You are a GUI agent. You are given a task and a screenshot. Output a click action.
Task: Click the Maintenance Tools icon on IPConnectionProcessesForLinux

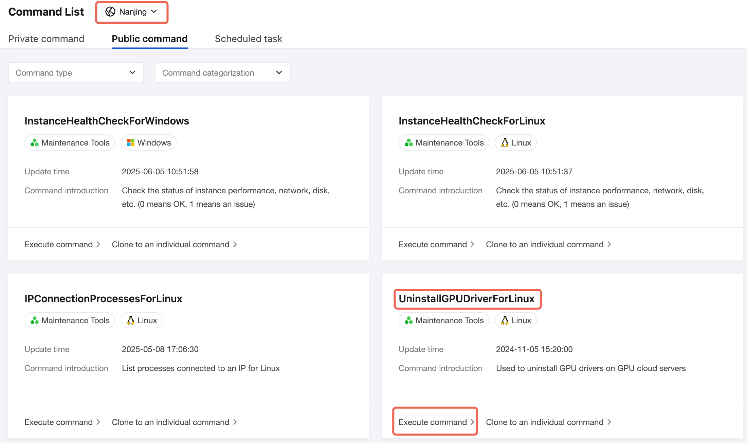tap(34, 321)
